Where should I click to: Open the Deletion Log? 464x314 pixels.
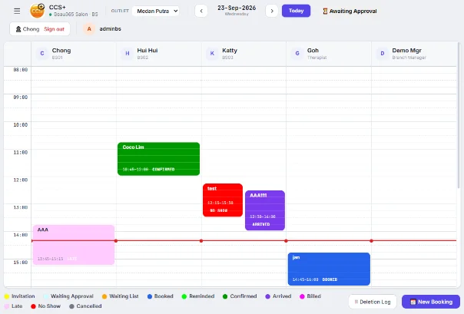click(373, 302)
